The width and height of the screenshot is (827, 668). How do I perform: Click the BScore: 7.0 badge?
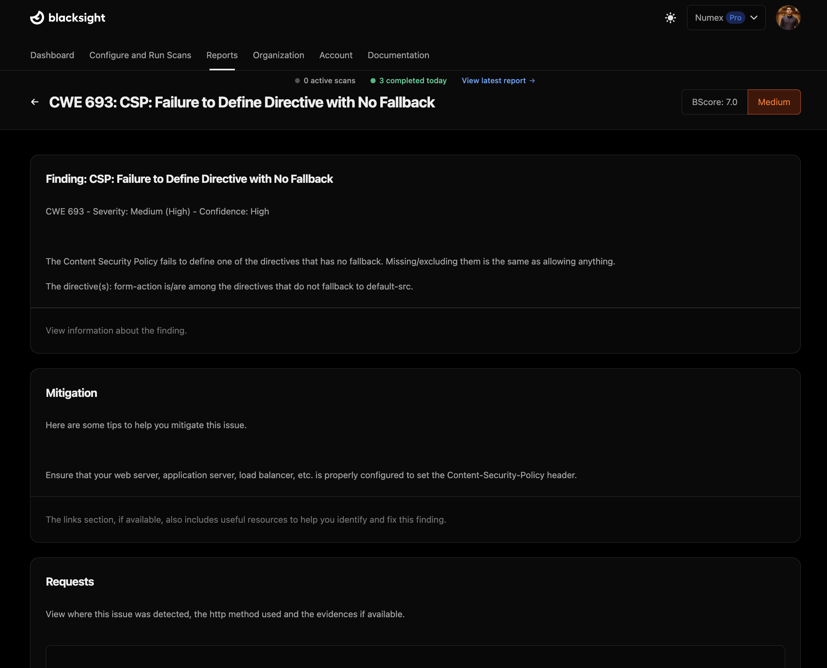(x=714, y=102)
